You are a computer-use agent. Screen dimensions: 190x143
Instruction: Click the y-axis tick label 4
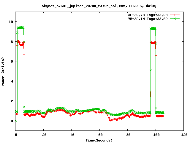click(12, 81)
